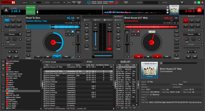Click the star favorites icon in browser sidebar
The height and width of the screenshot is (111, 205).
[x=3, y=61]
